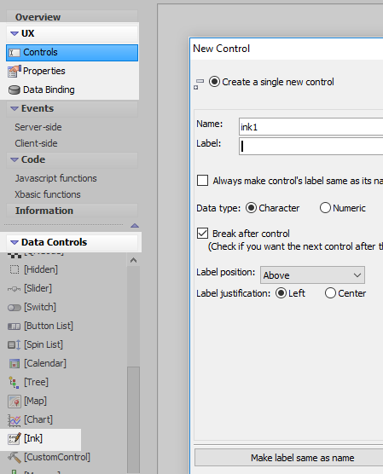The height and width of the screenshot is (474, 383).
Task: Select the Ink control icon
Action: [15, 438]
